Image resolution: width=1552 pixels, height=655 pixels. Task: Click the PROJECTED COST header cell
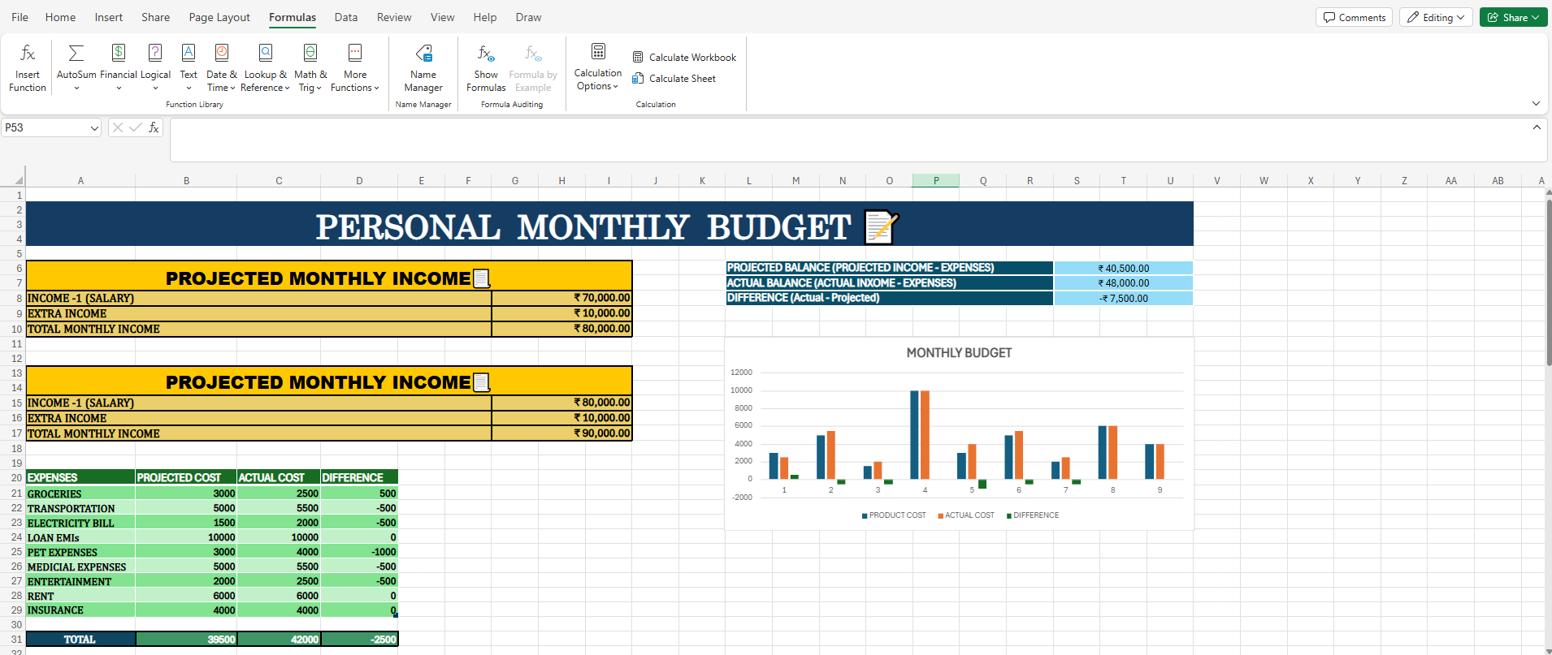[186, 477]
